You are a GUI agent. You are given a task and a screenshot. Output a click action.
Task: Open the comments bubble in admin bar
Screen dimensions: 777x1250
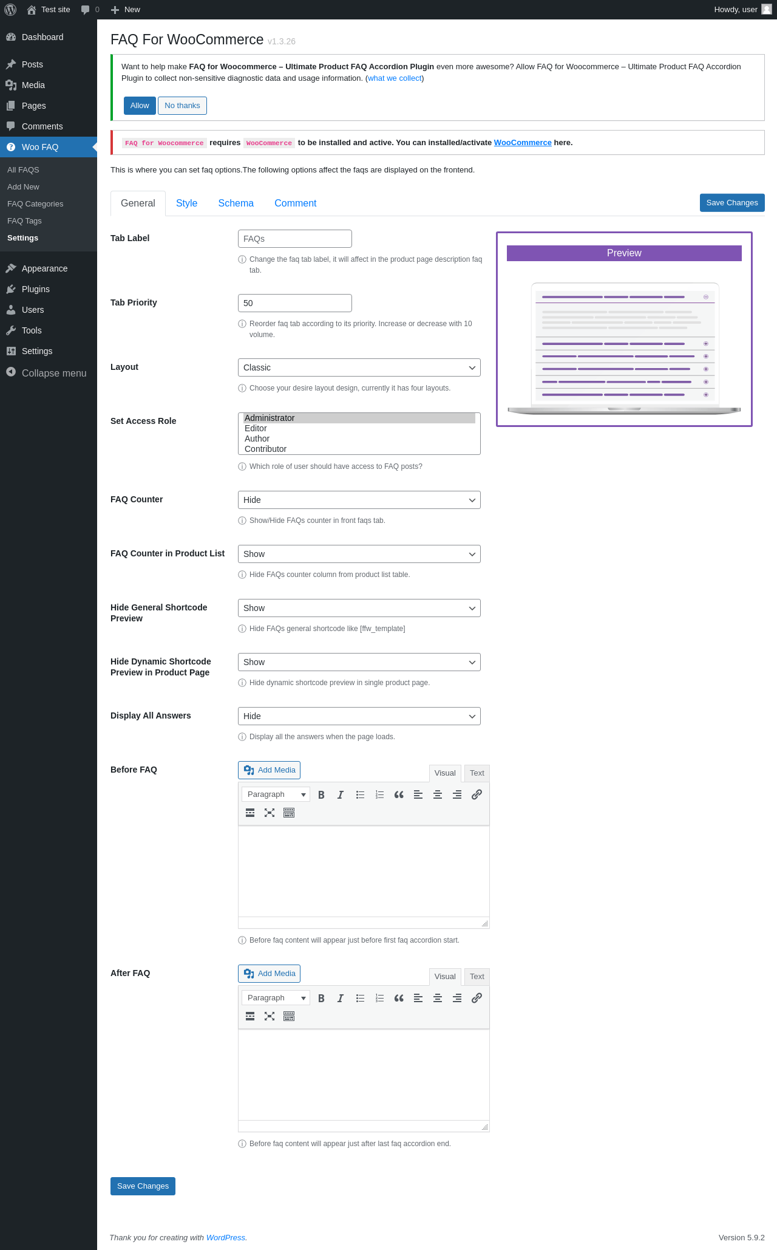click(x=90, y=10)
